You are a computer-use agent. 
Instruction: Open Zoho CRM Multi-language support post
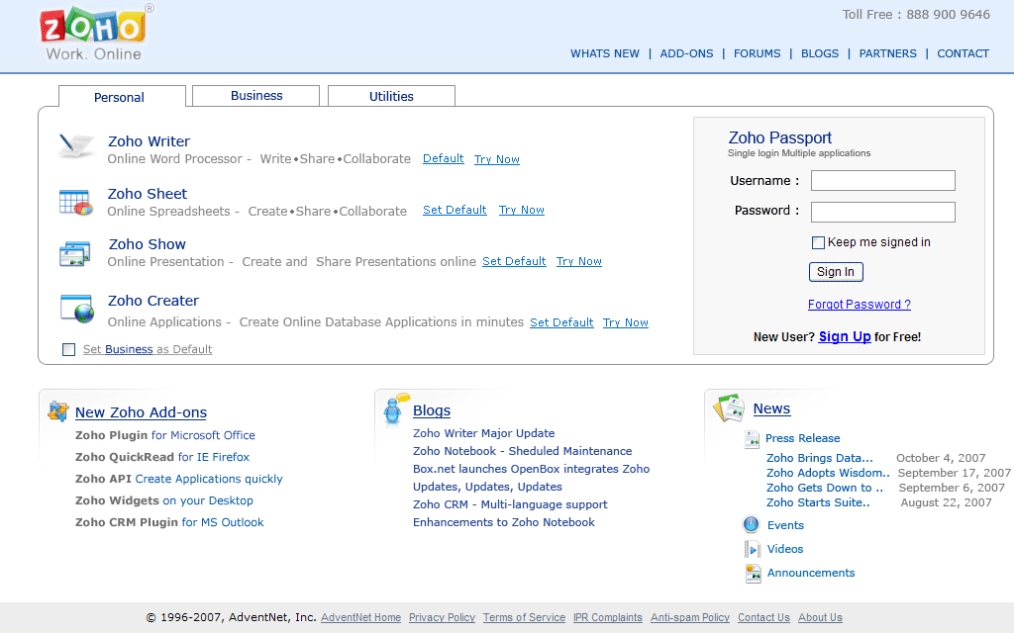click(x=510, y=504)
